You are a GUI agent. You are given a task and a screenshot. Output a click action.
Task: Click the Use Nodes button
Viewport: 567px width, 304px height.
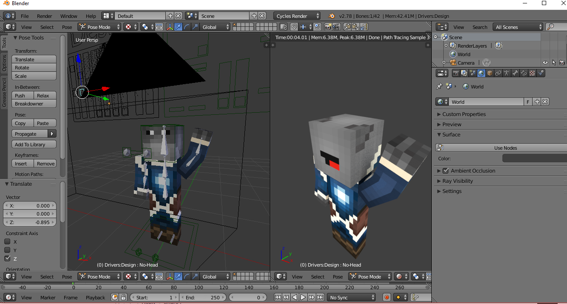(x=502, y=148)
